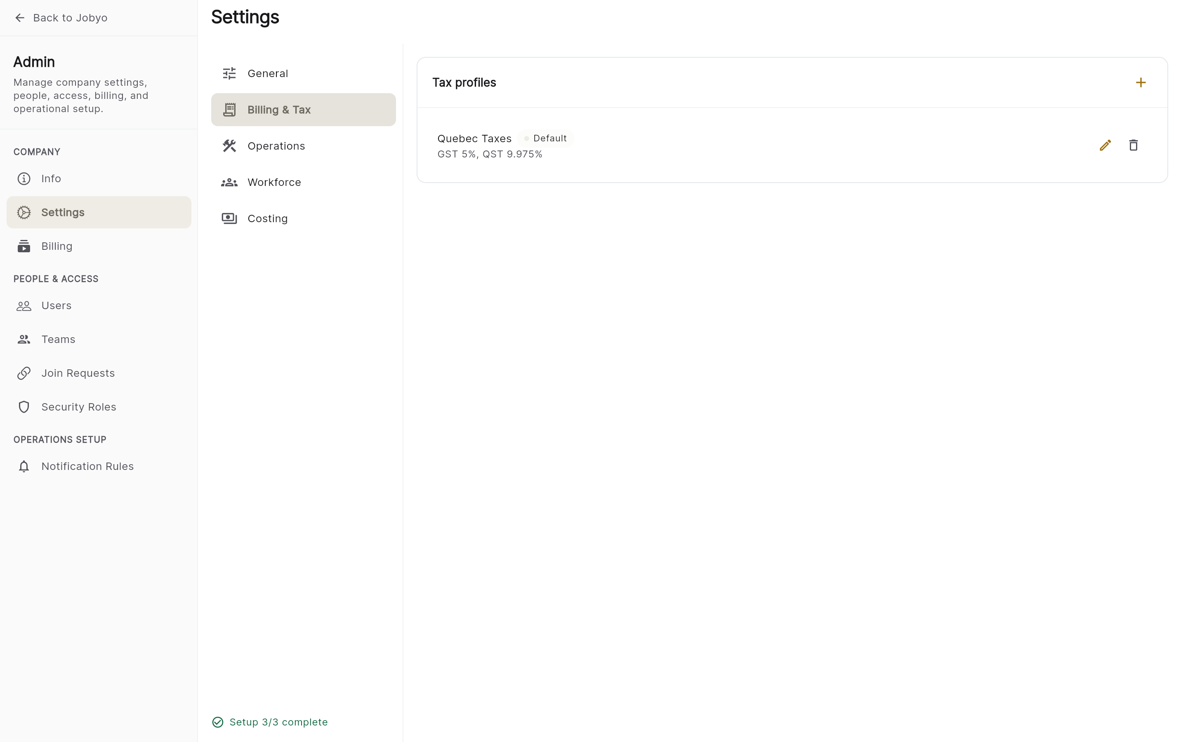This screenshot has height=742, width=1188.
Task: Click the Workforce groups icon
Action: tap(229, 183)
